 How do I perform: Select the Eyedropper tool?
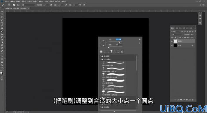click(2, 25)
